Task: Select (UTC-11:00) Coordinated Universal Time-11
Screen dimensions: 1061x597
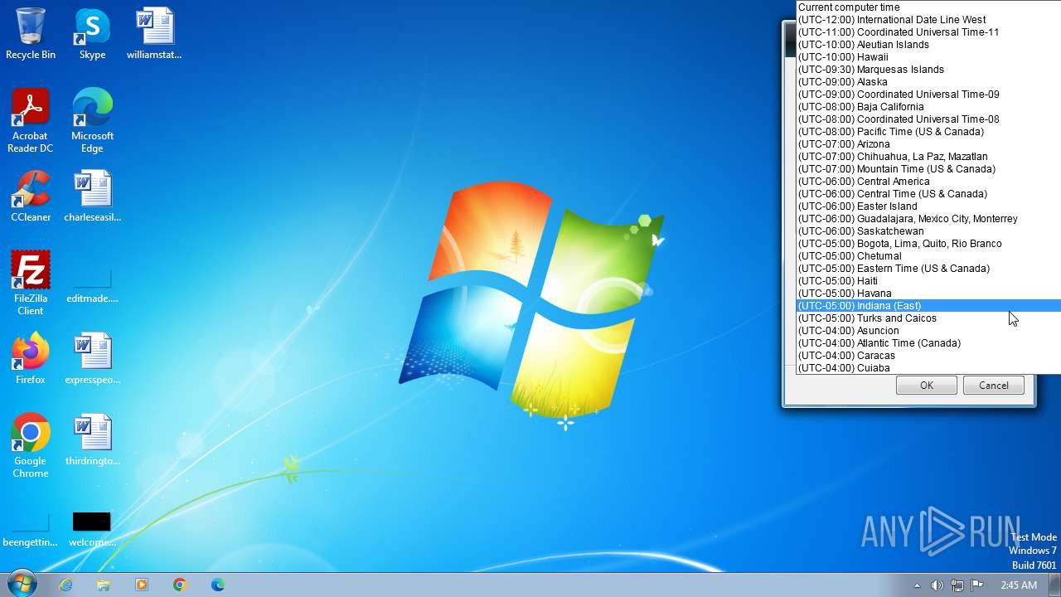Action: click(929, 32)
